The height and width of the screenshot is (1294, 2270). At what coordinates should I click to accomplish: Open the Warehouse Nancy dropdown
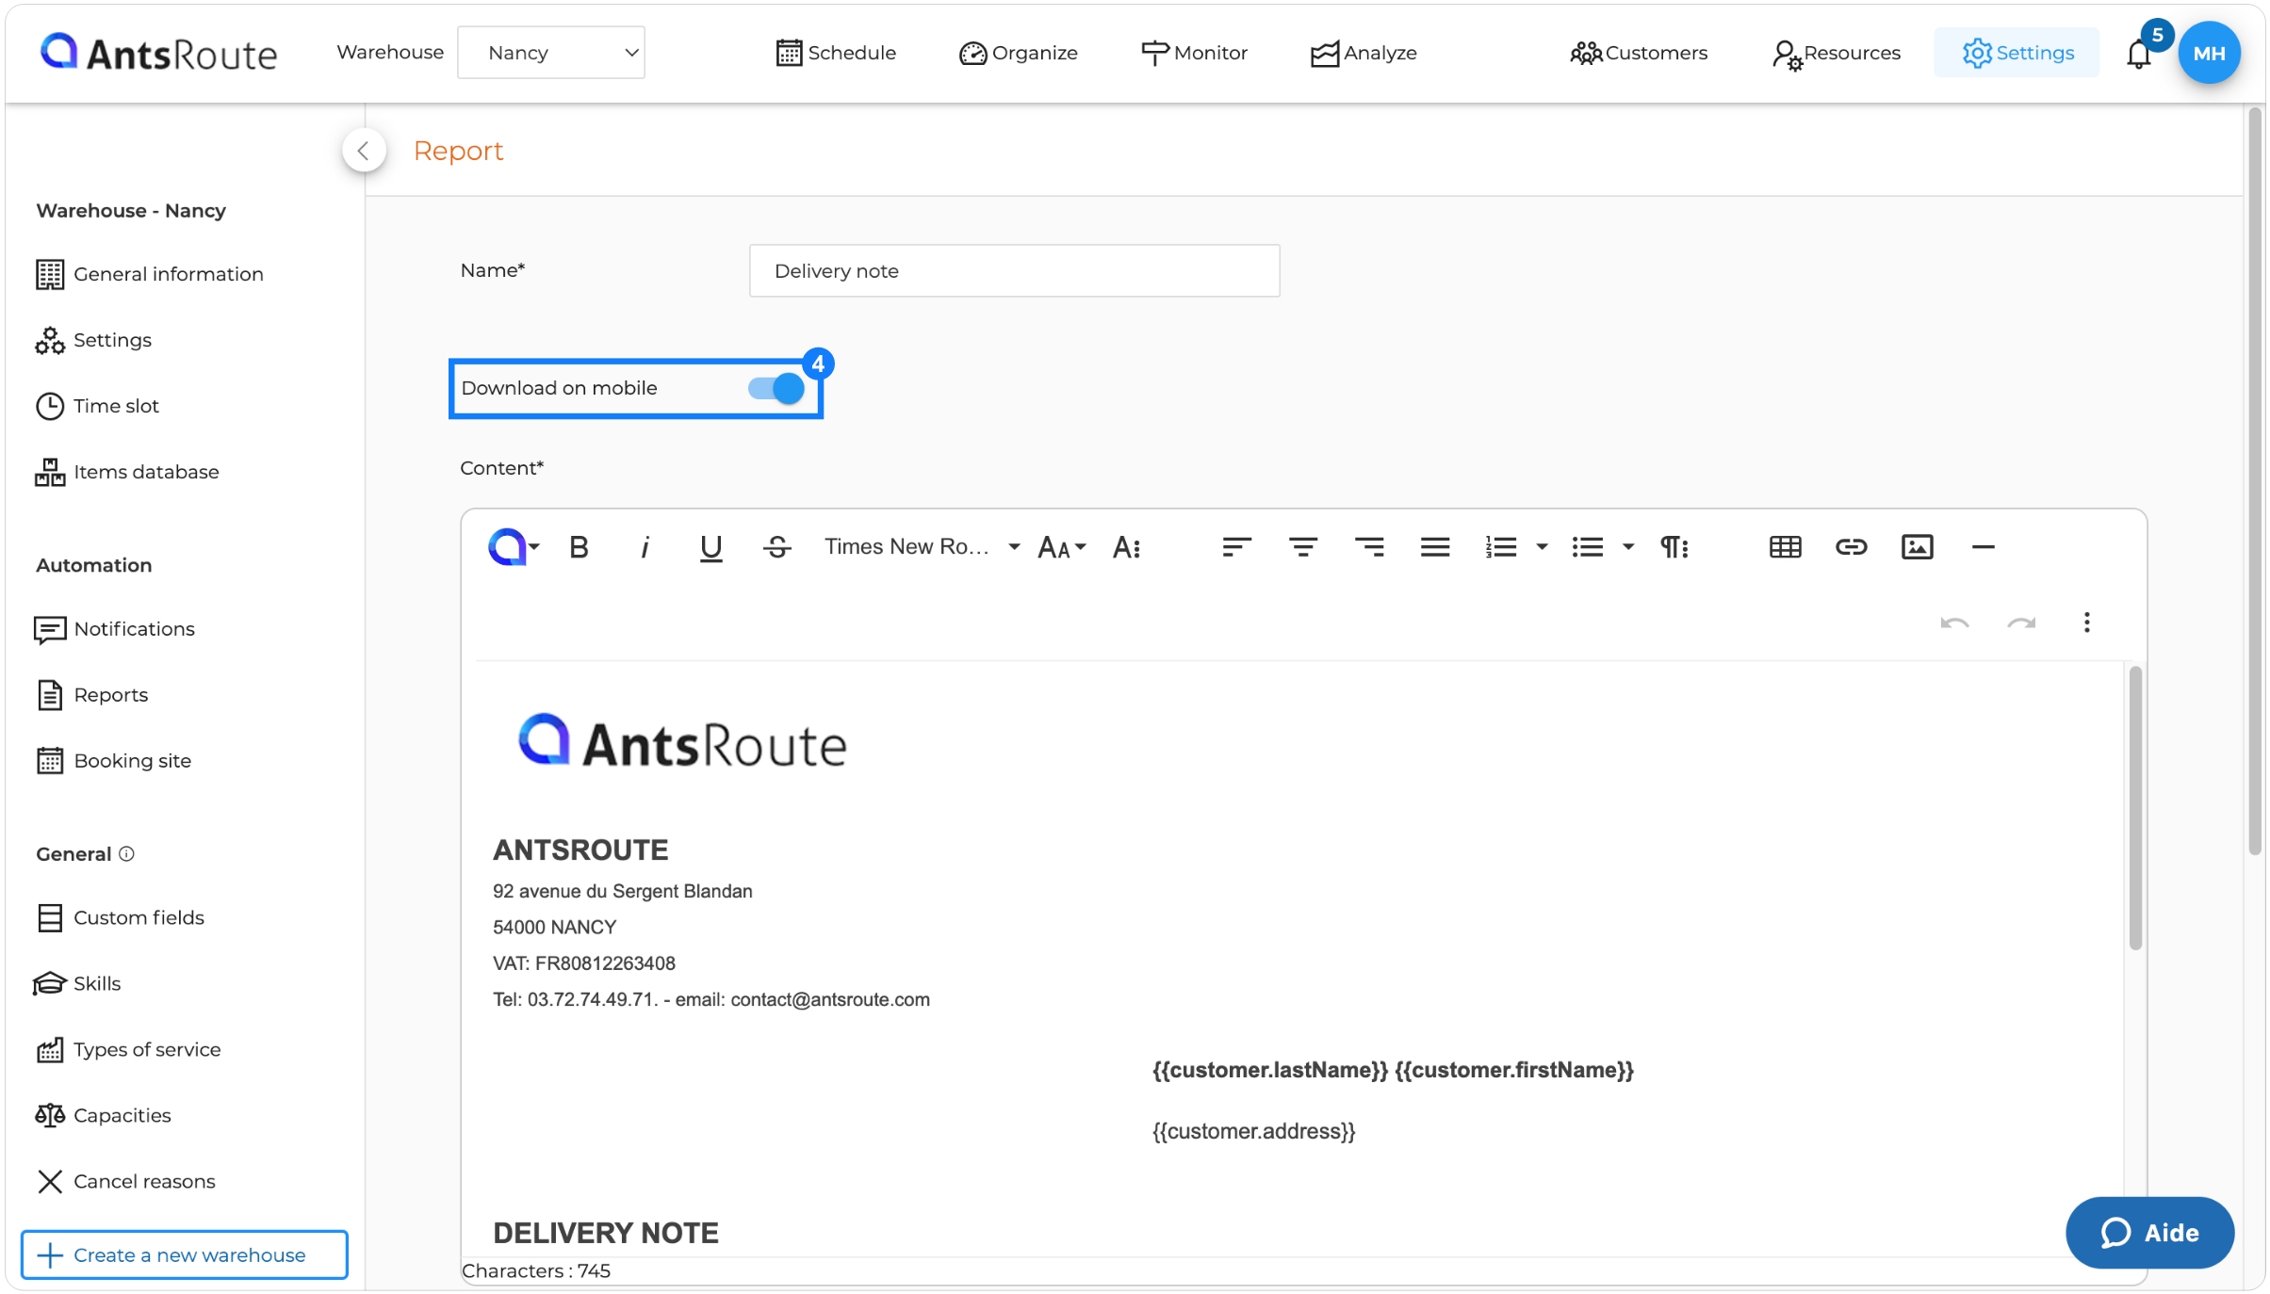(551, 53)
